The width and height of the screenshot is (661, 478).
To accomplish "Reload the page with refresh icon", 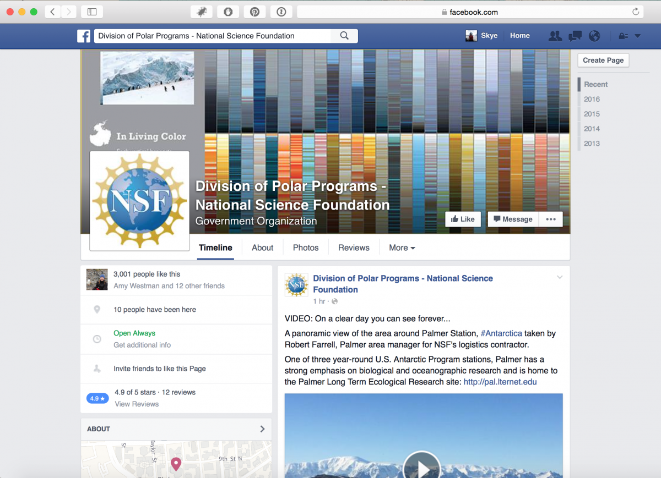I will tap(636, 12).
